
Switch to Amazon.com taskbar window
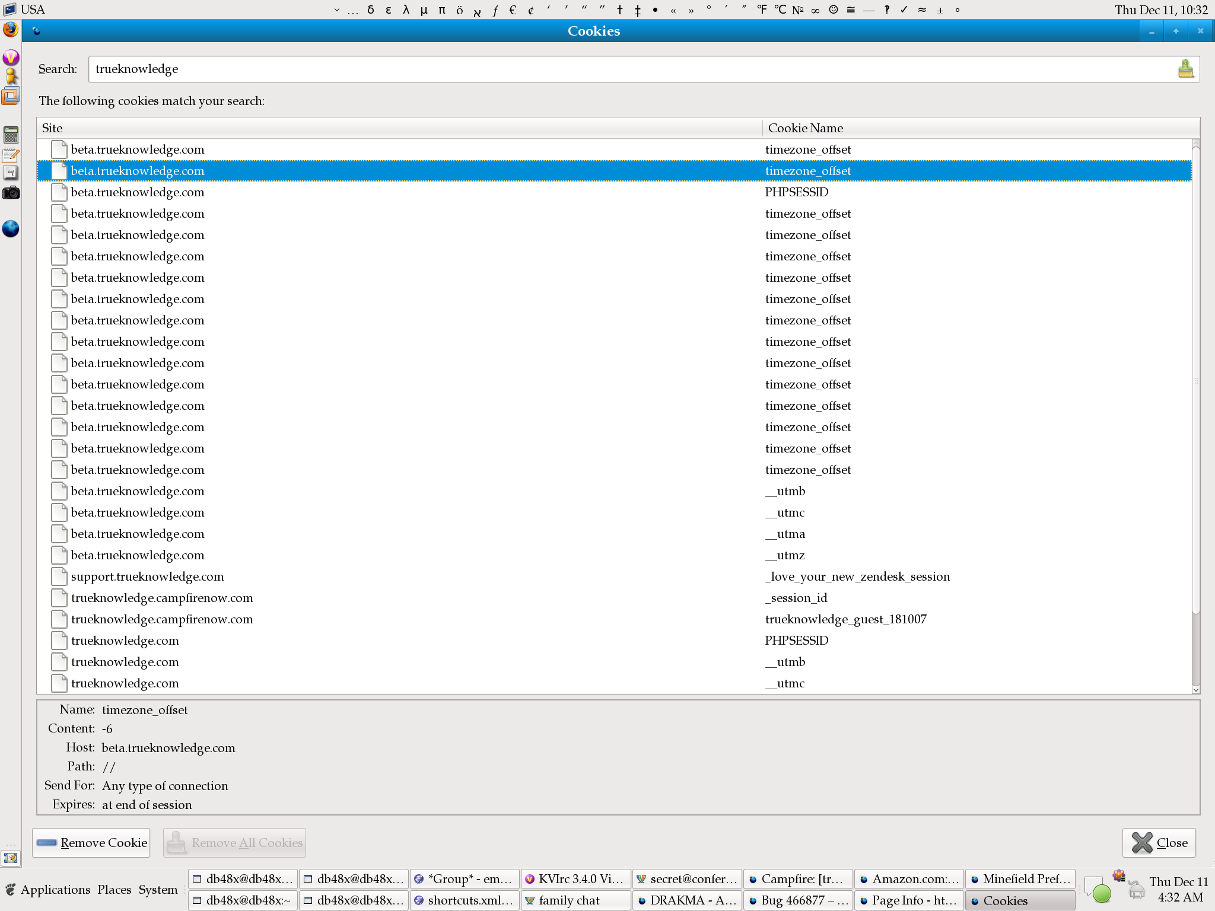(908, 879)
